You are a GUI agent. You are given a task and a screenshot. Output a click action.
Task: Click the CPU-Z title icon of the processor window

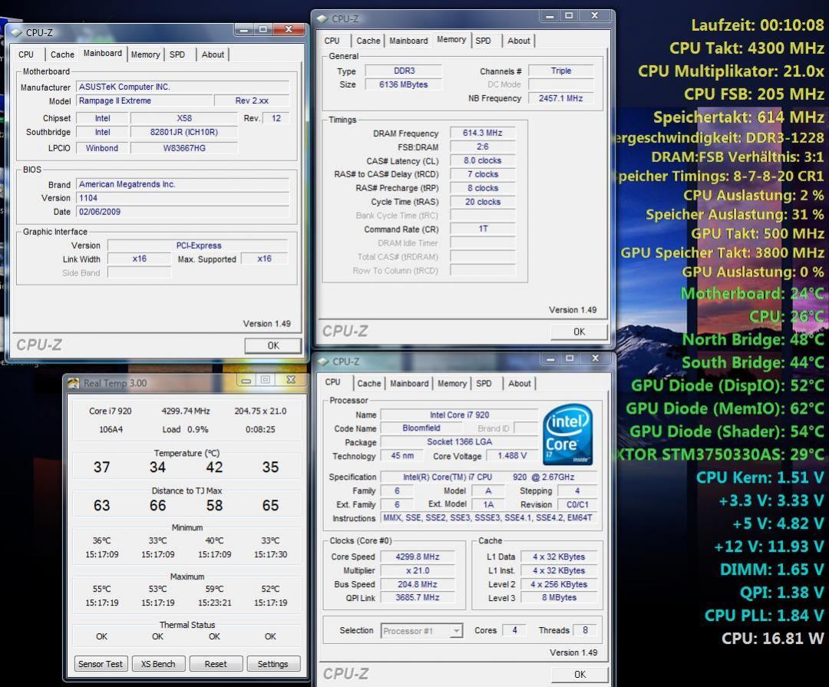(323, 362)
